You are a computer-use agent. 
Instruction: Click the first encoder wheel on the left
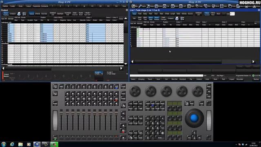coord(135,91)
